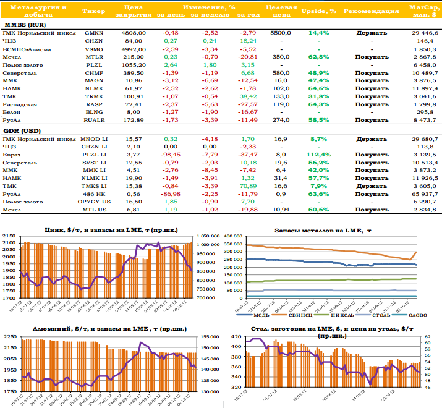Select the 'Стал. заготовка на LME' chart title
Viewport: 442px width, 408px height.
pos(292,329)
